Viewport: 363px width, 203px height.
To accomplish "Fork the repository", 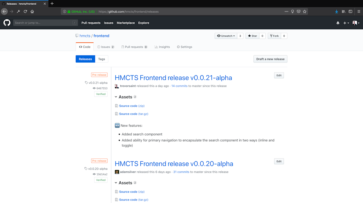I will 274,36.
